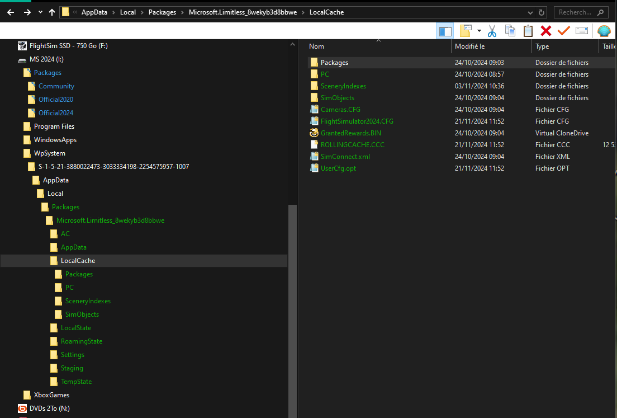Open the chevron after AppData breadcrumb
The height and width of the screenshot is (418, 617).
coord(113,13)
